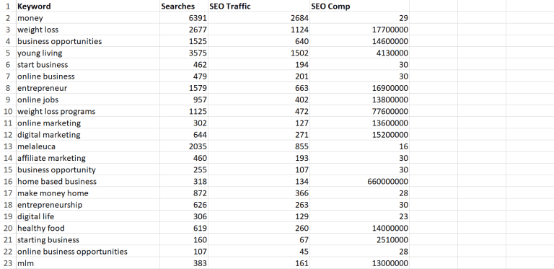Image resolution: width=554 pixels, height=269 pixels.
Task: Select the SEO Comp value 660000000
Action: pyautogui.click(x=359, y=181)
